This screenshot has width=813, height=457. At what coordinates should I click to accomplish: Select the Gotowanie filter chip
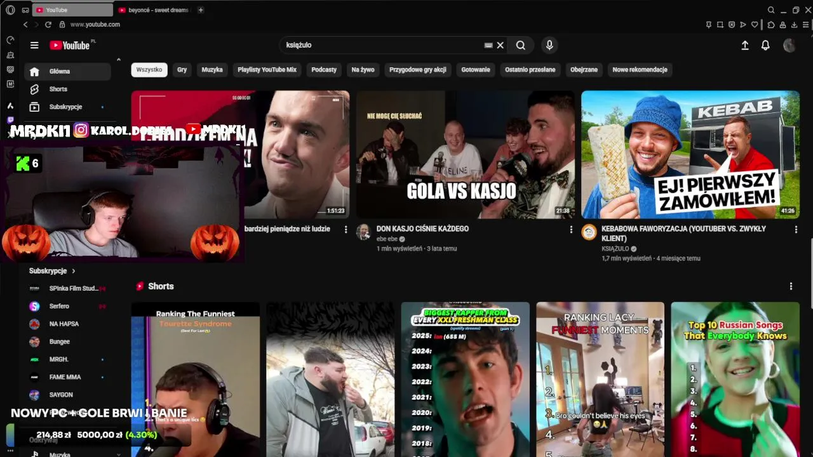(x=476, y=70)
